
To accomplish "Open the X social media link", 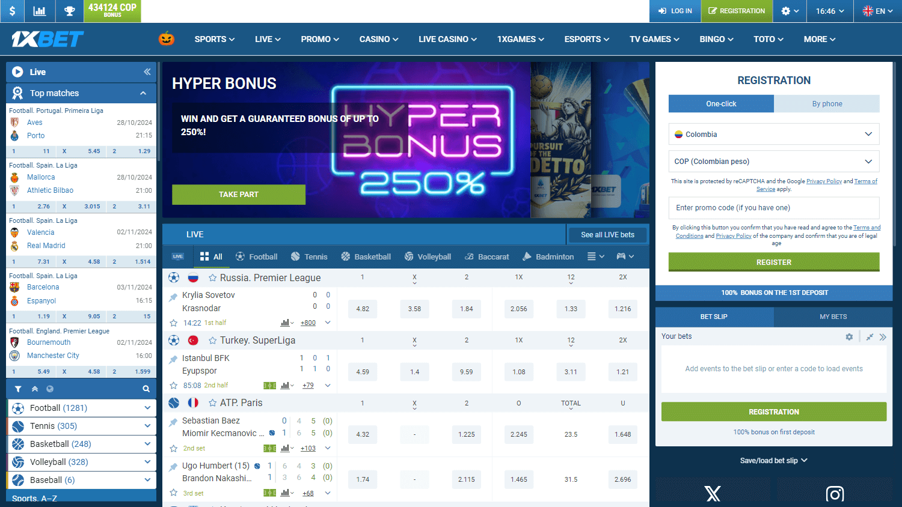I will (x=713, y=493).
